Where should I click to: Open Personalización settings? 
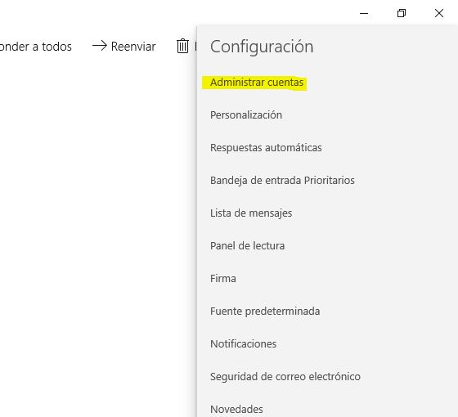pos(246,115)
